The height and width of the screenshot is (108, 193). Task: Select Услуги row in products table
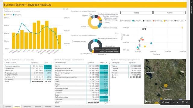(81, 66)
